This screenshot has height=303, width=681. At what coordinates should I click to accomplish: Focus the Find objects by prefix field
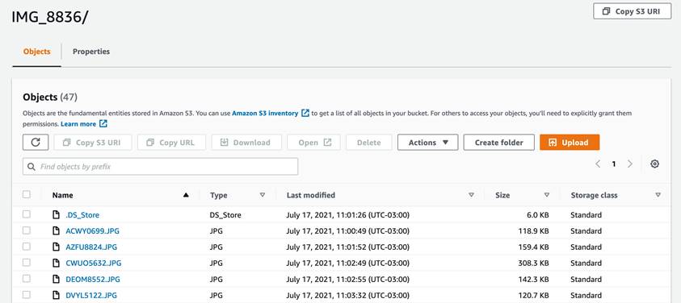[x=160, y=167]
